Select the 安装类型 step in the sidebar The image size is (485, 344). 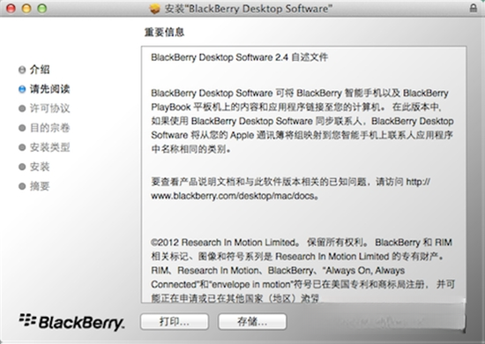point(49,147)
